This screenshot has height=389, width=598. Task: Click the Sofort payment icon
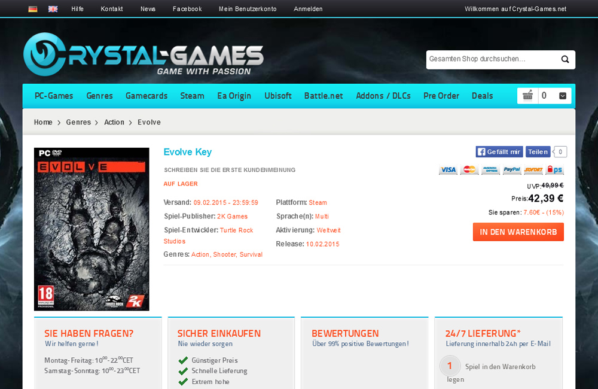(533, 169)
